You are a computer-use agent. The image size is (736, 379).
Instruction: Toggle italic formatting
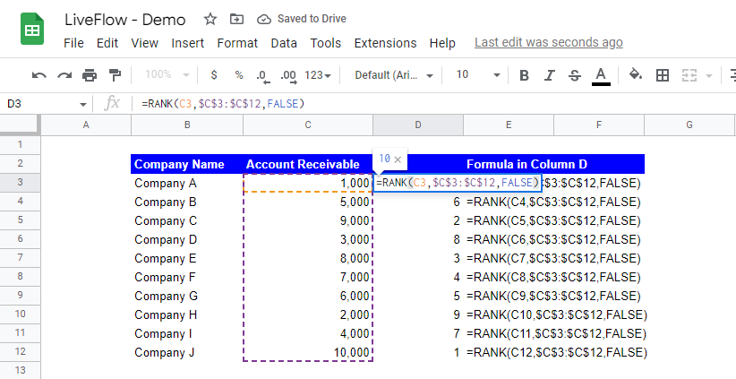(x=550, y=75)
